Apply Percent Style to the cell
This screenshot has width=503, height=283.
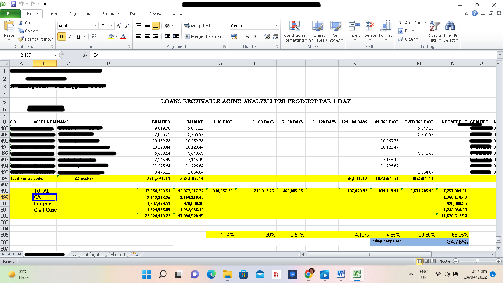pyautogui.click(x=246, y=36)
